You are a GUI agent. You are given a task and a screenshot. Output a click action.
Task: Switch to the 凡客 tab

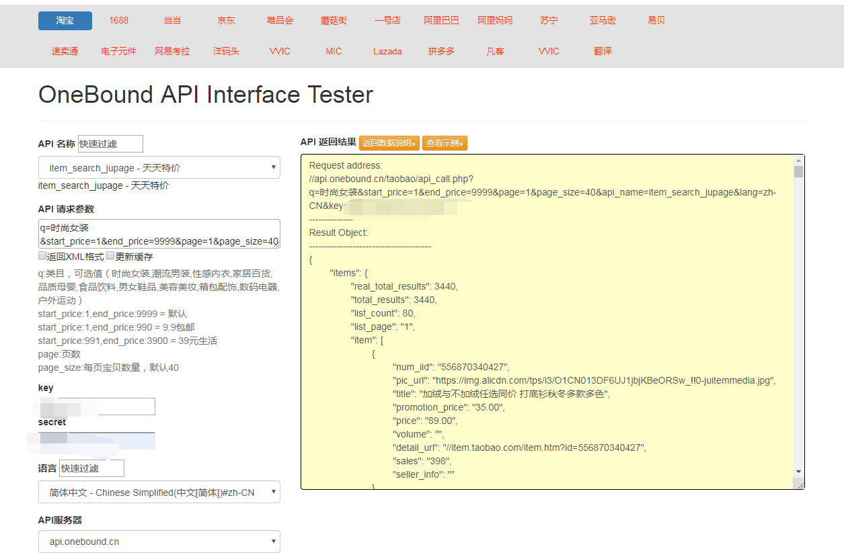point(496,51)
